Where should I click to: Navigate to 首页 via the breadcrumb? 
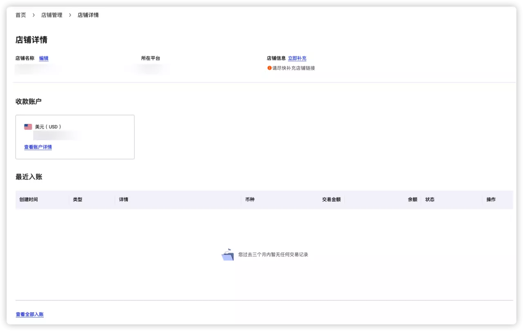point(20,15)
